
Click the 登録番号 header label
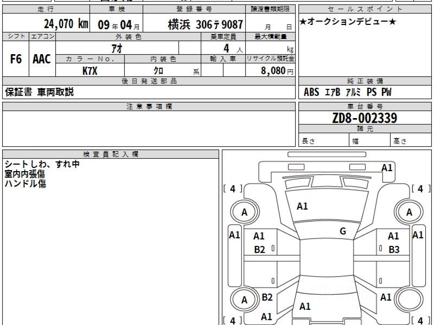(x=195, y=9)
